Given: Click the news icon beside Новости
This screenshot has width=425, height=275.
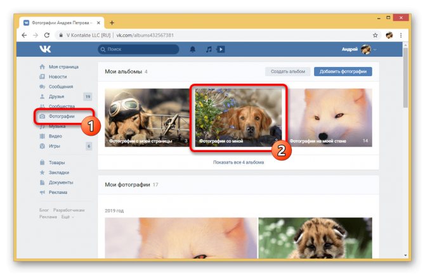Looking at the screenshot, I should pos(42,77).
